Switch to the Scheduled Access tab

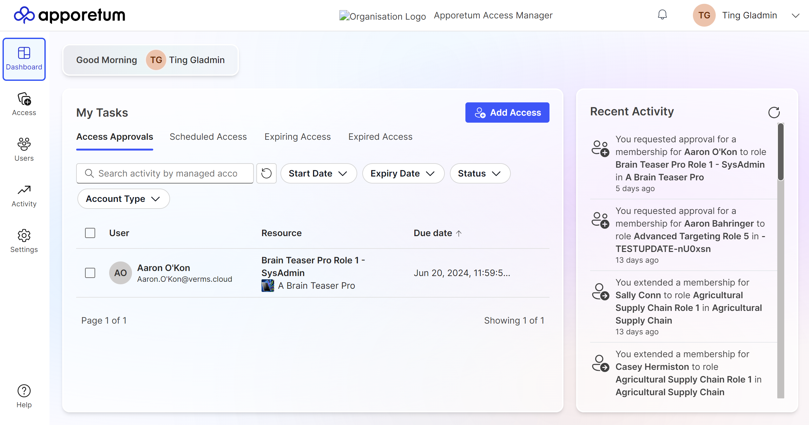pos(207,137)
